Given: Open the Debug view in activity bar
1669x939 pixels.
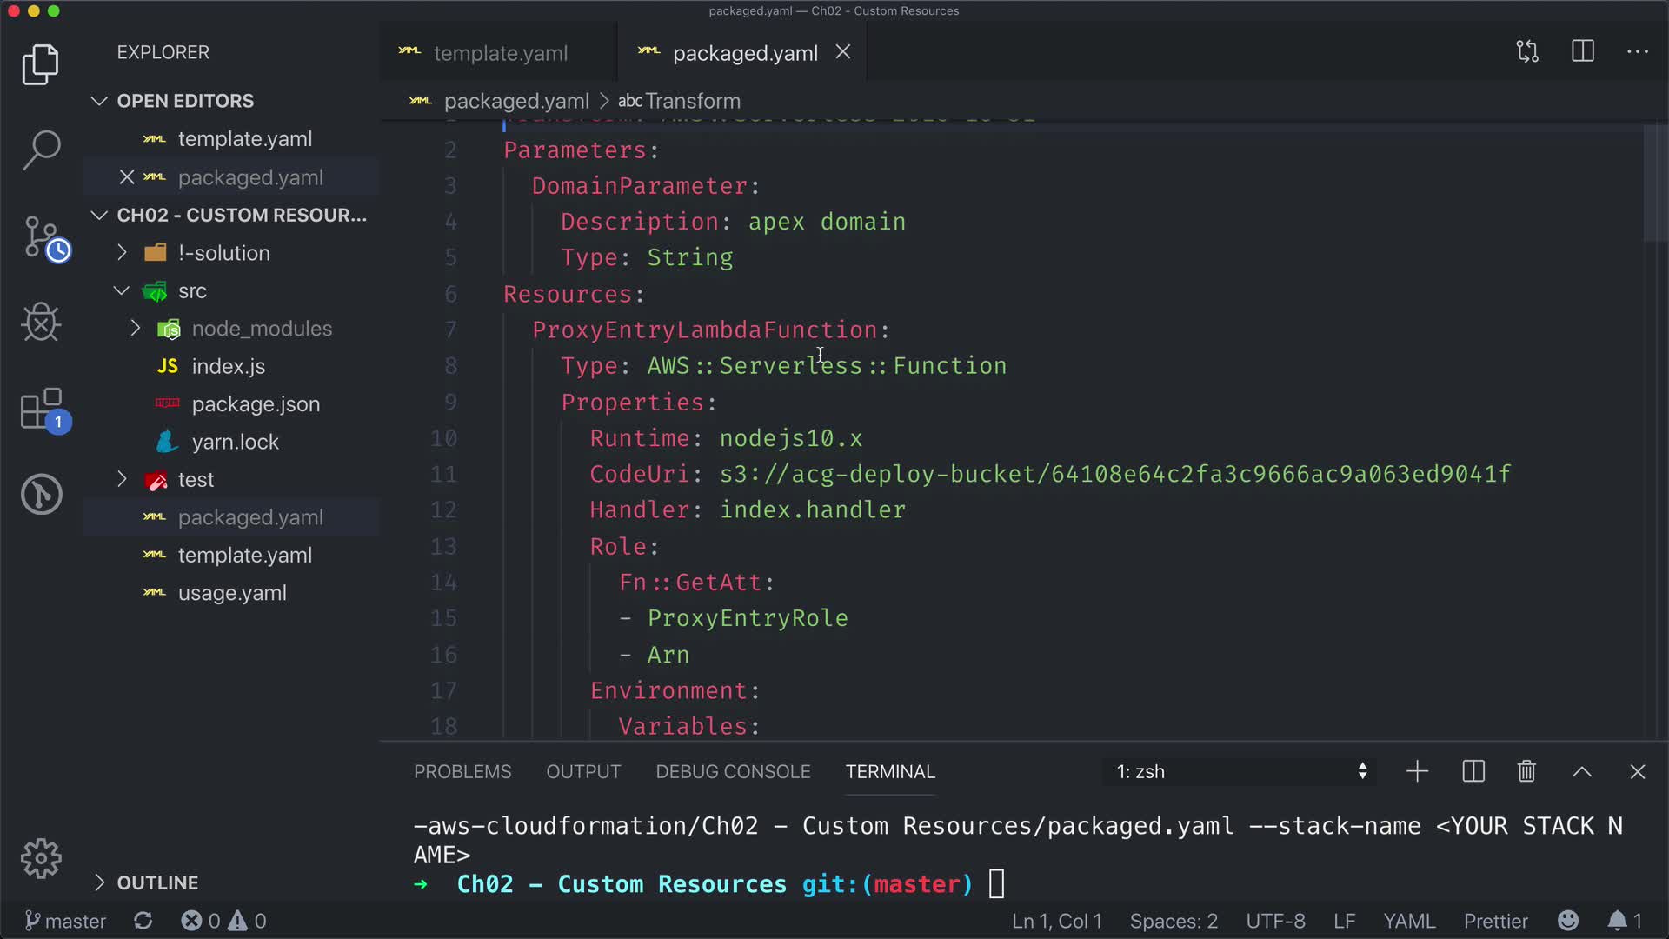Looking at the screenshot, I should click(41, 323).
